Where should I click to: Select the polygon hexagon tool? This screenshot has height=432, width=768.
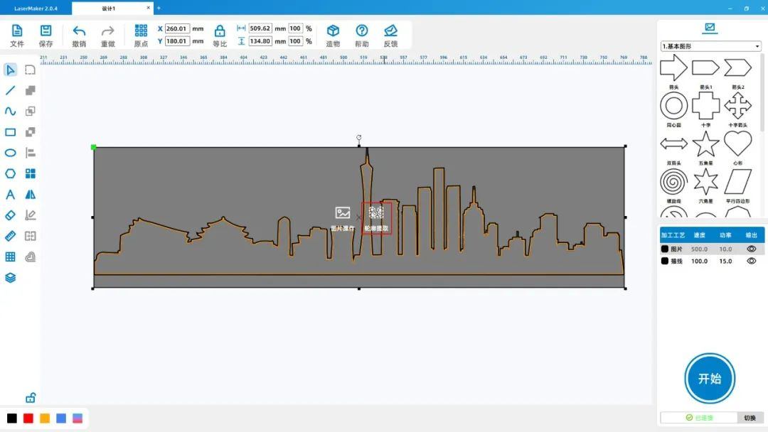point(10,173)
